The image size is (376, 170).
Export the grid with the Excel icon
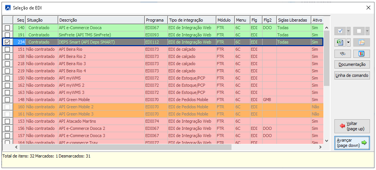pyautogui.click(x=340, y=42)
